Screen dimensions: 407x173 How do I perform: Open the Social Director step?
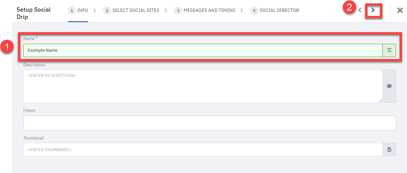pyautogui.click(x=275, y=11)
